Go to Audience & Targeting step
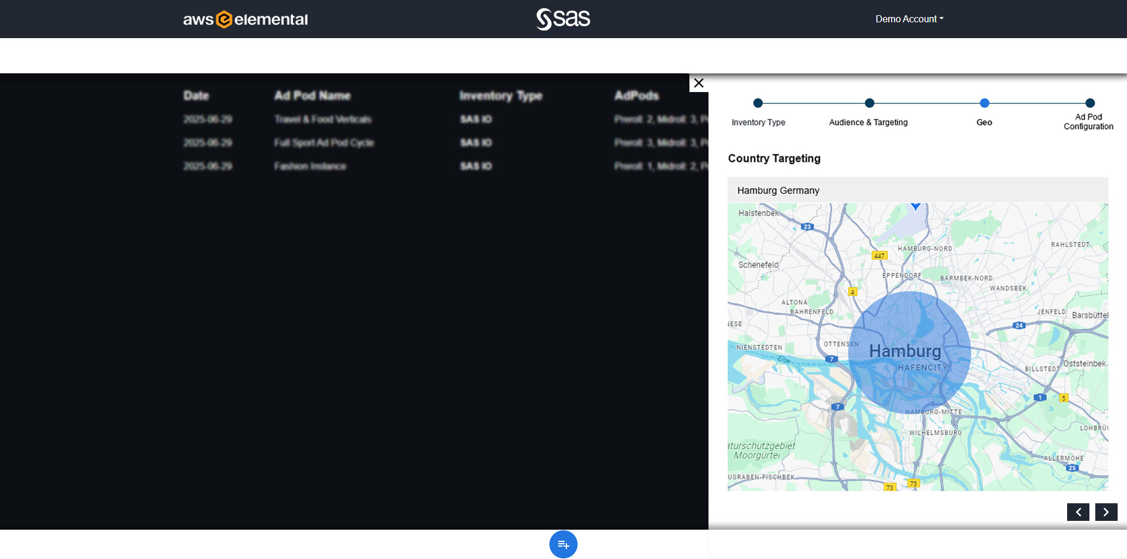The image size is (1127, 559). 869,103
